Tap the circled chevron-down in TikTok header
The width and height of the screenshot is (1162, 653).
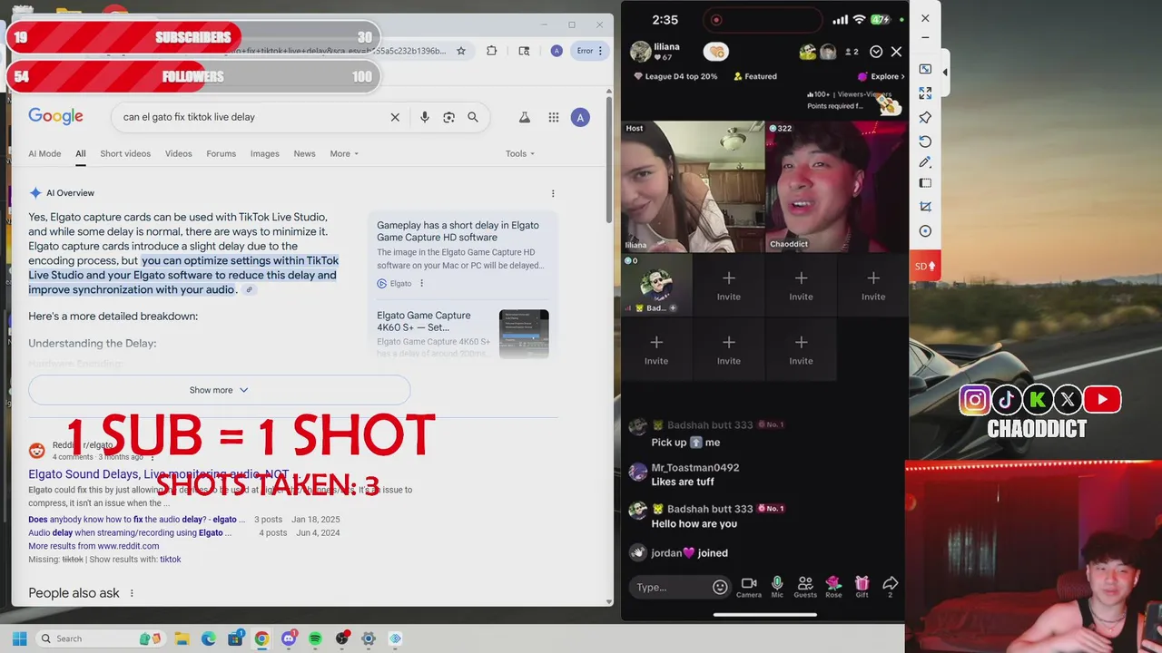coord(876,52)
